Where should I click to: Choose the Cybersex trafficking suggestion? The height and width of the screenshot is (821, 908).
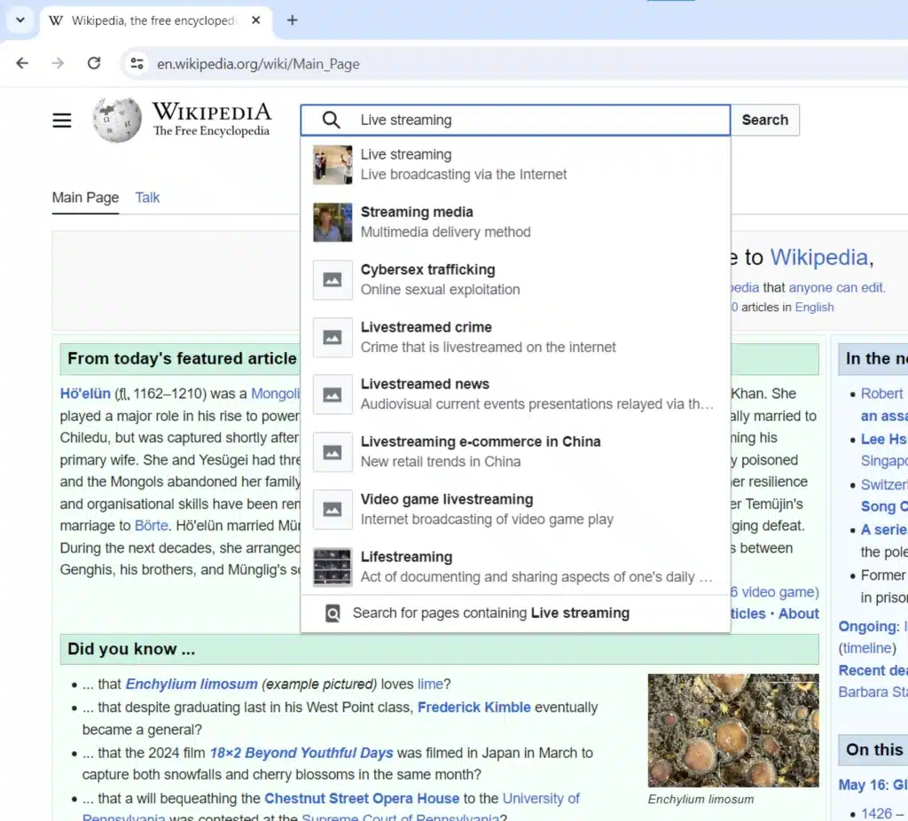point(515,279)
